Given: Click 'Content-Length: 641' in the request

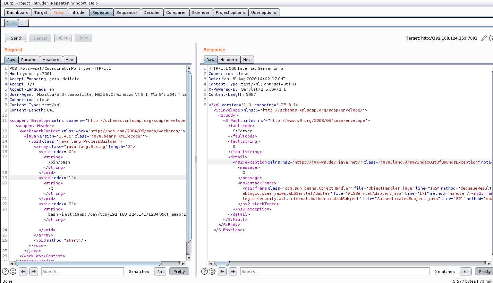Looking at the screenshot, I should [32, 110].
